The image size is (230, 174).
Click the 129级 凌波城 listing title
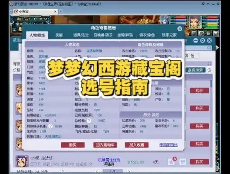coord(41,158)
